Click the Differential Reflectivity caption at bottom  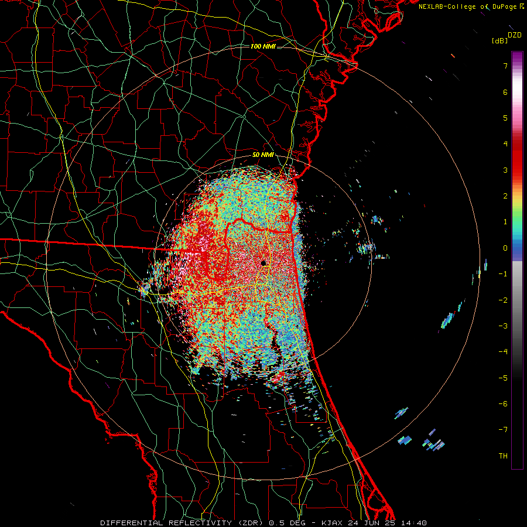pyautogui.click(x=263, y=523)
